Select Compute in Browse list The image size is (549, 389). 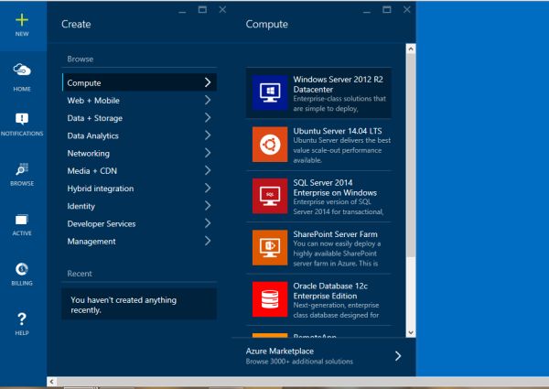[139, 82]
